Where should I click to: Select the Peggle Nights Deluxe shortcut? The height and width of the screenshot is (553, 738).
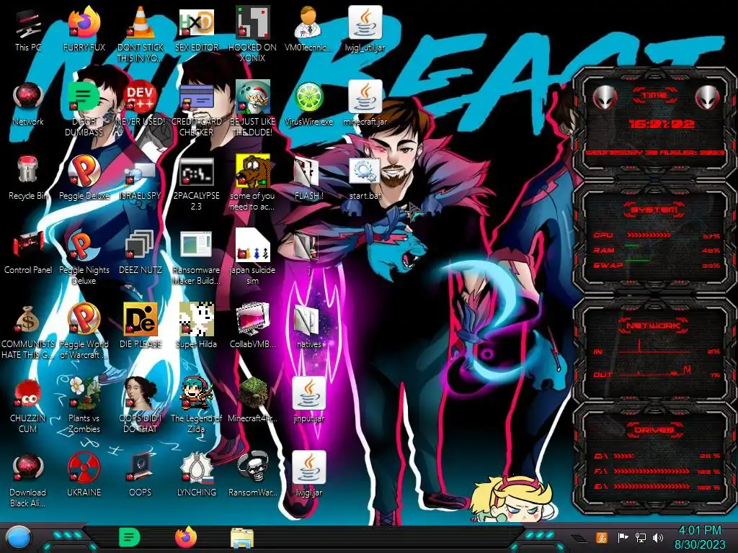tap(84, 245)
